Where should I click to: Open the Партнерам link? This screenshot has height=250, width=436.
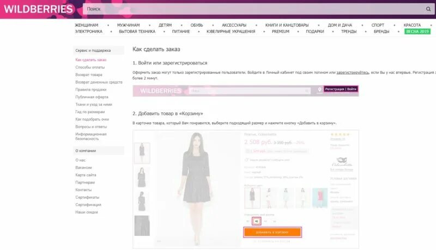85,183
